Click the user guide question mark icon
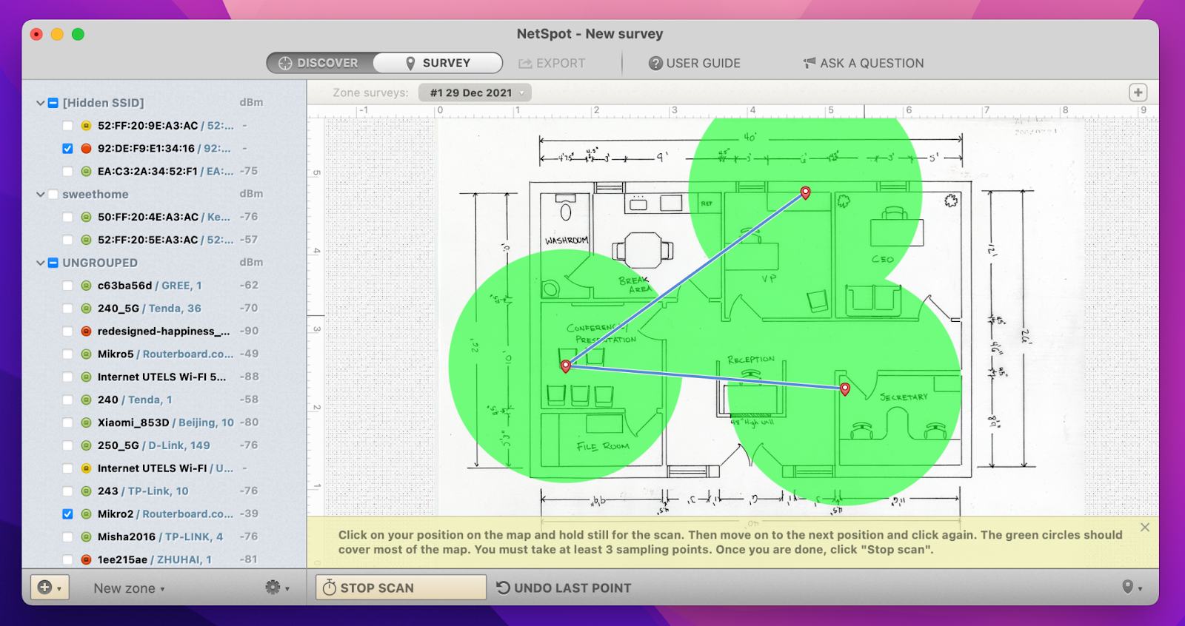 tap(655, 64)
